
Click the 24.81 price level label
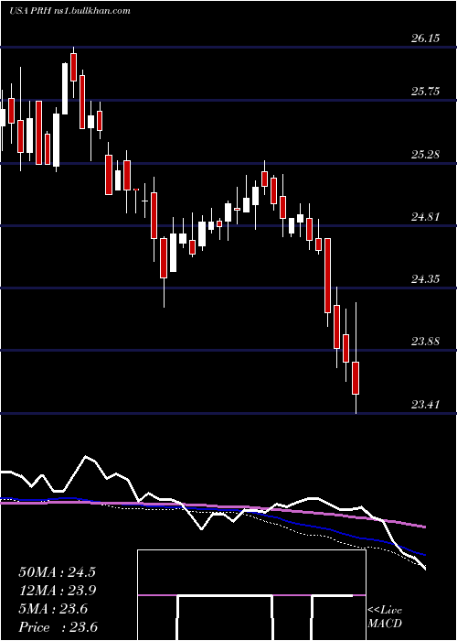tap(425, 217)
